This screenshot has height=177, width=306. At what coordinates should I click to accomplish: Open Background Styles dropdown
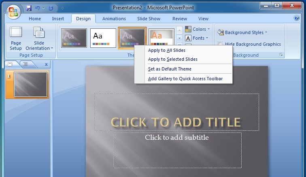(242, 32)
